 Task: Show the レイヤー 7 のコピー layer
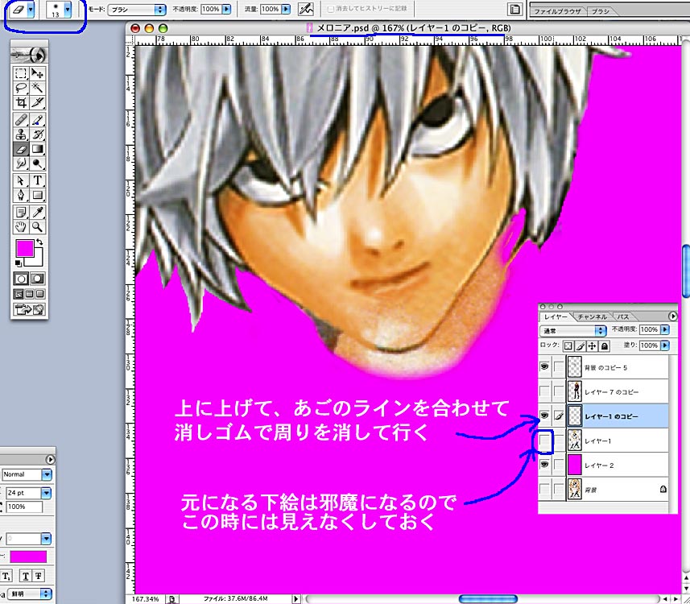545,391
